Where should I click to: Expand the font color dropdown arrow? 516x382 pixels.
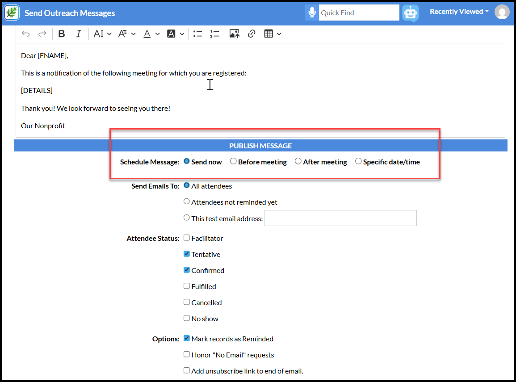point(158,34)
